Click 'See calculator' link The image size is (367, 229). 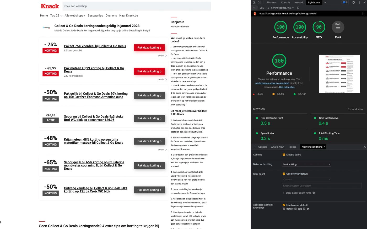287,87
